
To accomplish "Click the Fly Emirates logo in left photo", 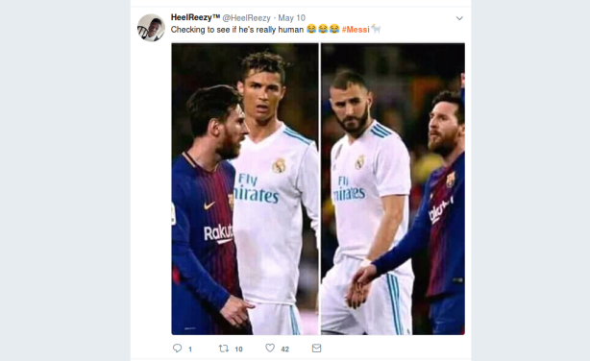I will tap(257, 188).
